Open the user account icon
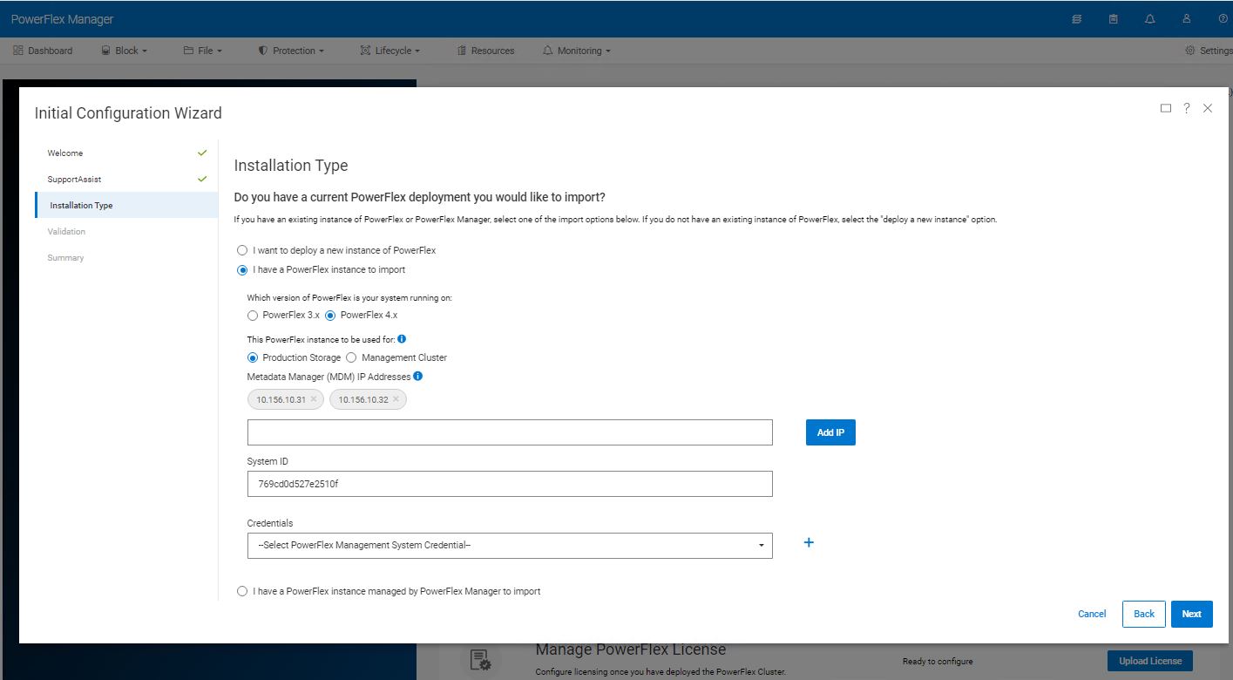The width and height of the screenshot is (1233, 680). 1185,17
